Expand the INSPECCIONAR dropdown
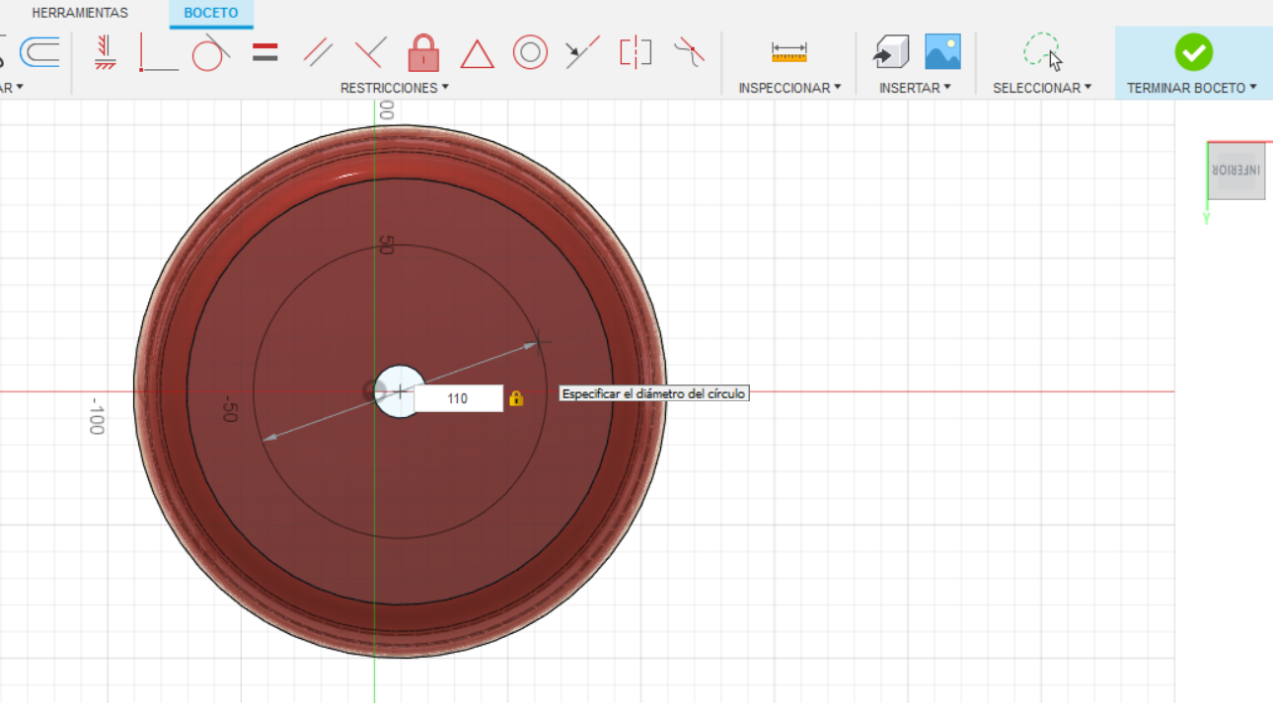The image size is (1273, 703). coord(789,88)
